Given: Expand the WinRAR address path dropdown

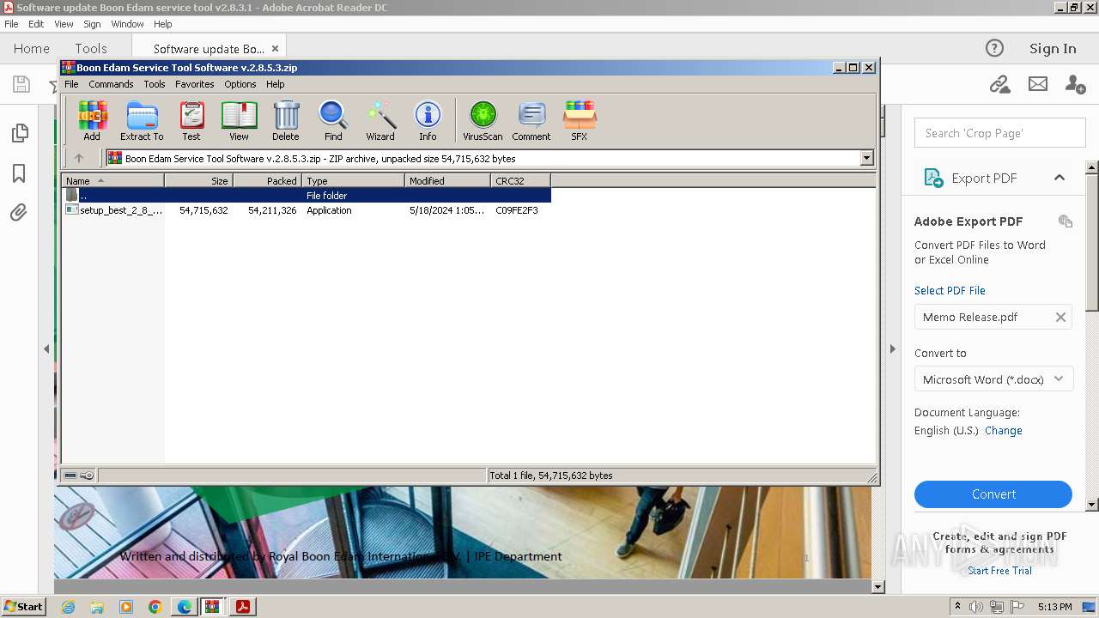Looking at the screenshot, I should [x=866, y=158].
